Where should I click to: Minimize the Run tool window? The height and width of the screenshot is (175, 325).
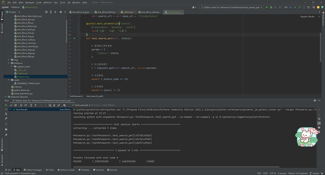coord(319,100)
